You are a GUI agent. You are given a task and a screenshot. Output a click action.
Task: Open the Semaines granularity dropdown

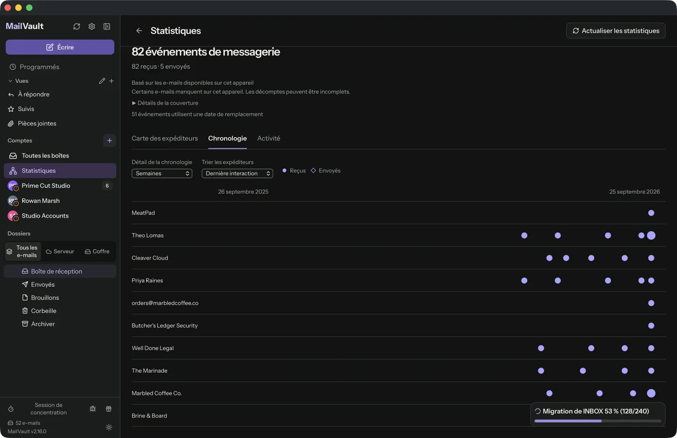(x=162, y=173)
